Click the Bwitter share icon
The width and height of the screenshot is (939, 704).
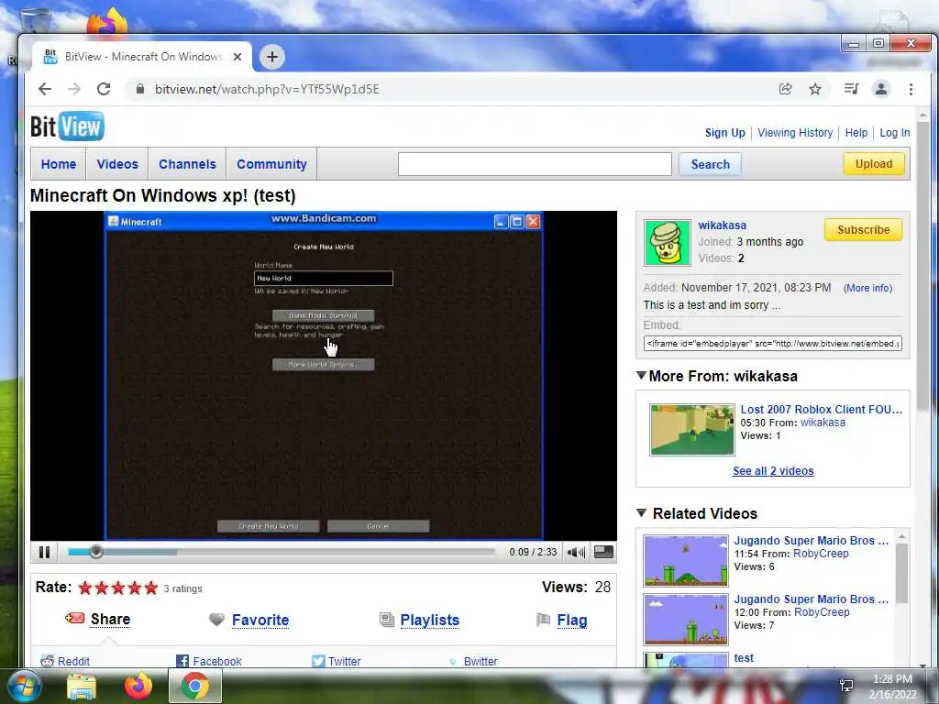click(x=453, y=662)
